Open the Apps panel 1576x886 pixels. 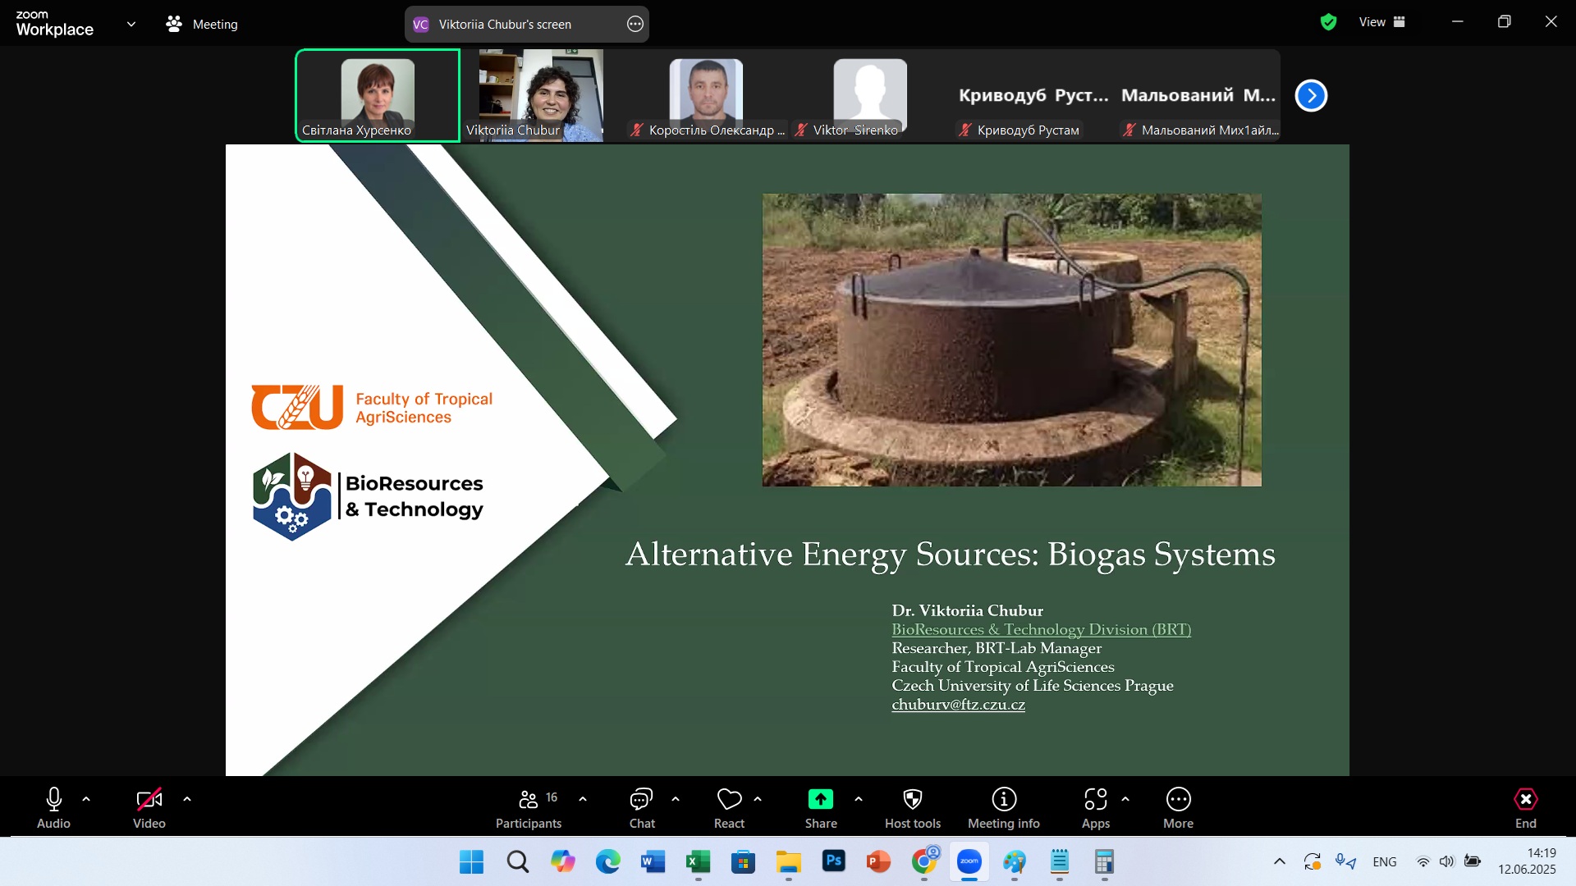1096,808
